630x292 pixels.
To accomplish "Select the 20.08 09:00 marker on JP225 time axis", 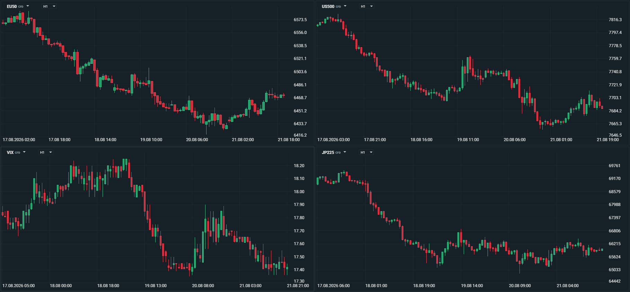I will 520,286.
